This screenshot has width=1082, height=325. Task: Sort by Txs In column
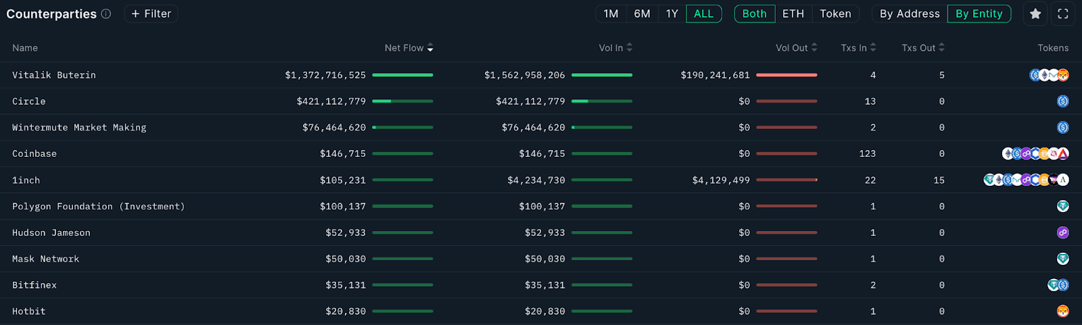(859, 48)
